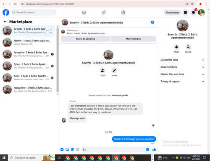Click the Windows taskbar search box

click(31, 158)
